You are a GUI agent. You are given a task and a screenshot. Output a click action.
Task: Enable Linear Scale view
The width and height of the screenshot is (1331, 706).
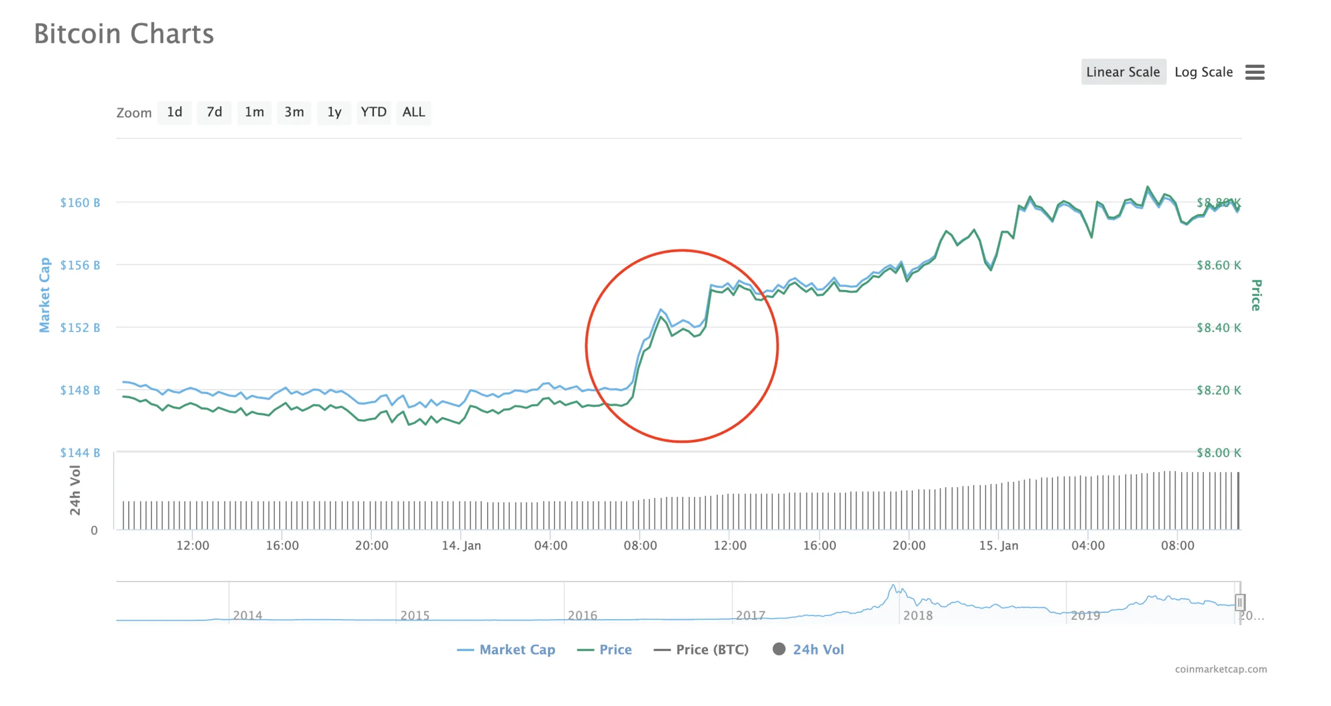[1123, 72]
